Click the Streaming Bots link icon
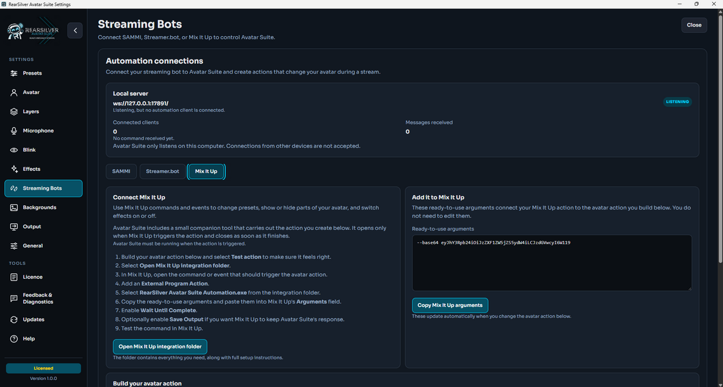Viewport: 723px width, 387px height. [x=14, y=188]
